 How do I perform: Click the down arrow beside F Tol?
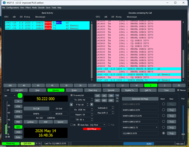tap(92, 104)
